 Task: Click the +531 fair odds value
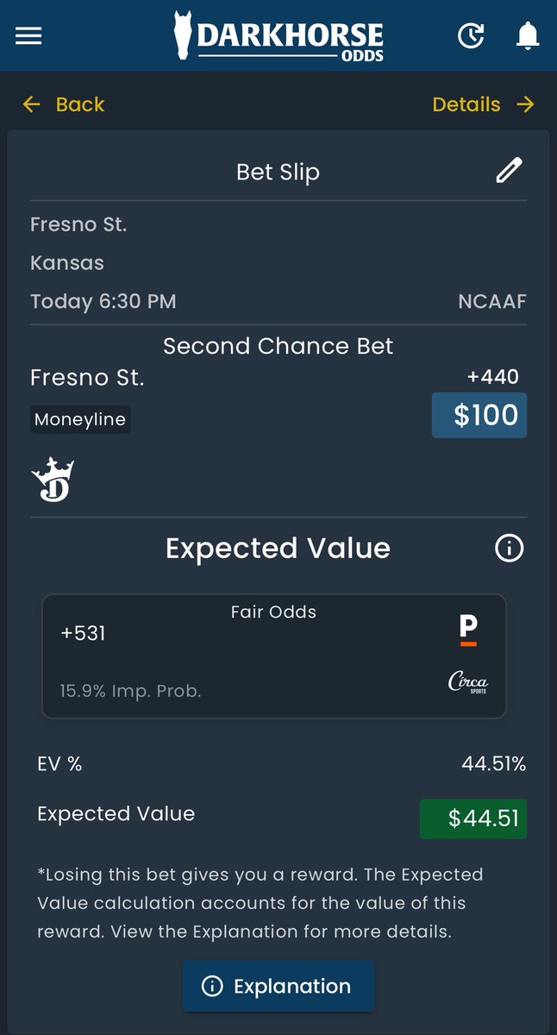coord(83,633)
